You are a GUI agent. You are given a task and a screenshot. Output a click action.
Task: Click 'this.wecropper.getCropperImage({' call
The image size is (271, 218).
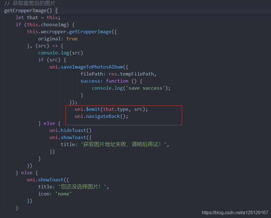tap(72, 32)
